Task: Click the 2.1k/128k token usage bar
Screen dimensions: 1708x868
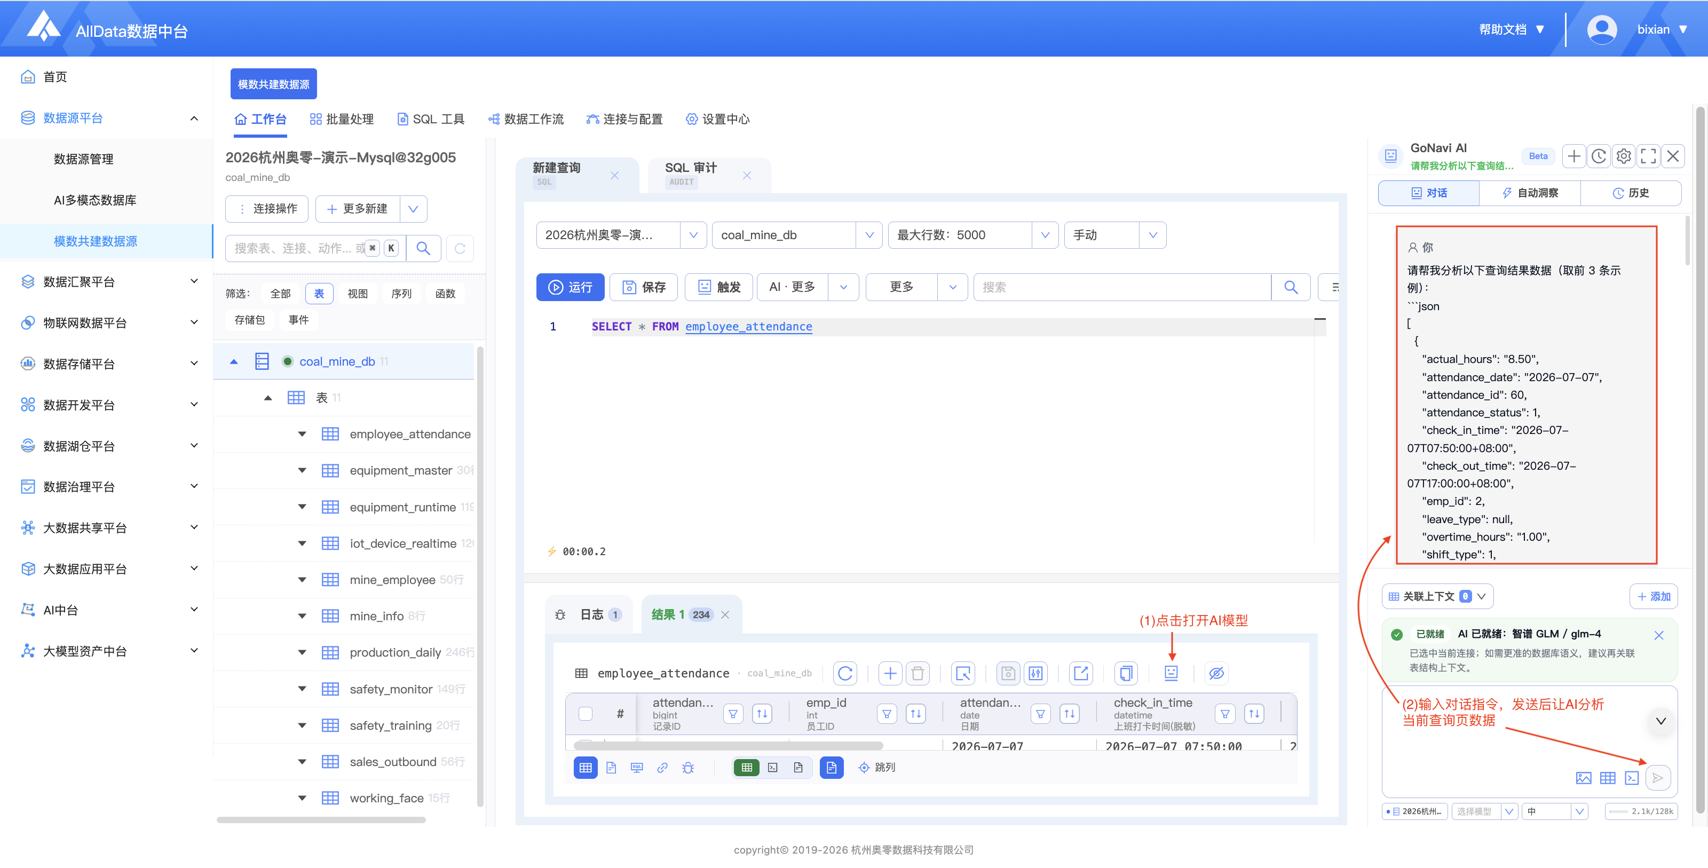Action: click(x=1641, y=811)
